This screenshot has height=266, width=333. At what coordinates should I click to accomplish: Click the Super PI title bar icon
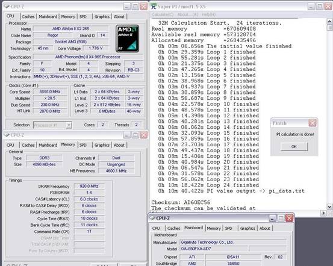(154, 7)
